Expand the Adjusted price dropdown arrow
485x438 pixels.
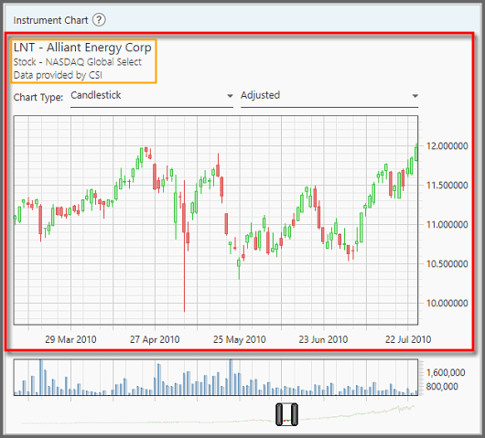pos(415,96)
